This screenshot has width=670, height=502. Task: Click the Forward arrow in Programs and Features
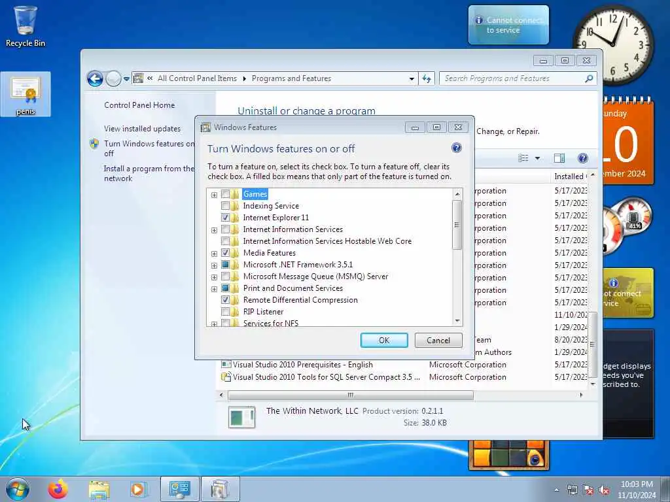click(113, 78)
